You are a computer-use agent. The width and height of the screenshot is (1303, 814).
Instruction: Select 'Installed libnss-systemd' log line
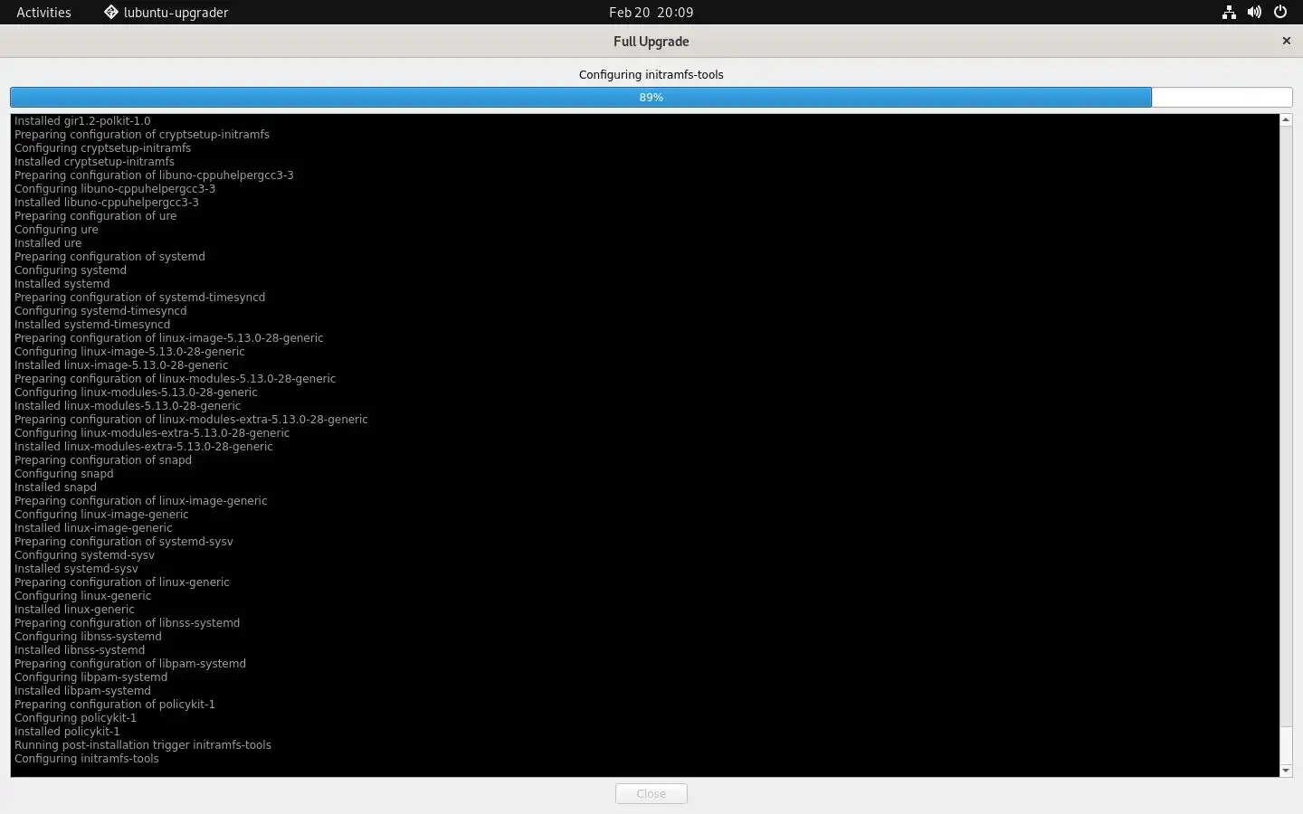coord(80,649)
